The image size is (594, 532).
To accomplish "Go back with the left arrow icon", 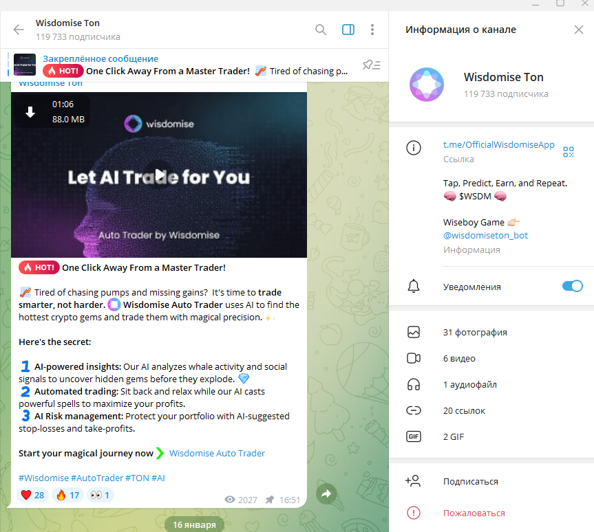I will (x=18, y=30).
